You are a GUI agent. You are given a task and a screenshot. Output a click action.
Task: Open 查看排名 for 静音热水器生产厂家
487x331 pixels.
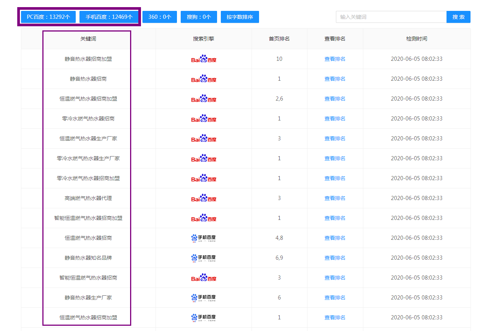(x=335, y=298)
